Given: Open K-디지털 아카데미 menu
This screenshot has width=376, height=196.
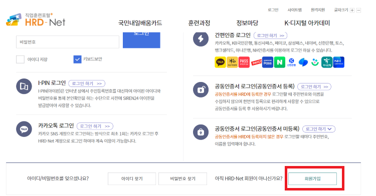Looking at the screenshot, I should [307, 23].
